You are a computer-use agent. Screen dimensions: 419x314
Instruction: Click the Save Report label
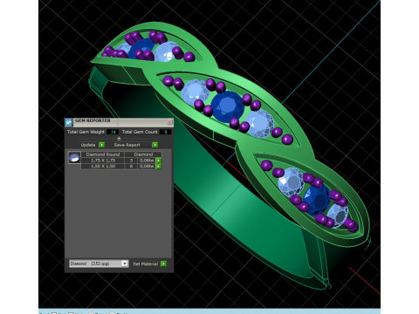[127, 145]
